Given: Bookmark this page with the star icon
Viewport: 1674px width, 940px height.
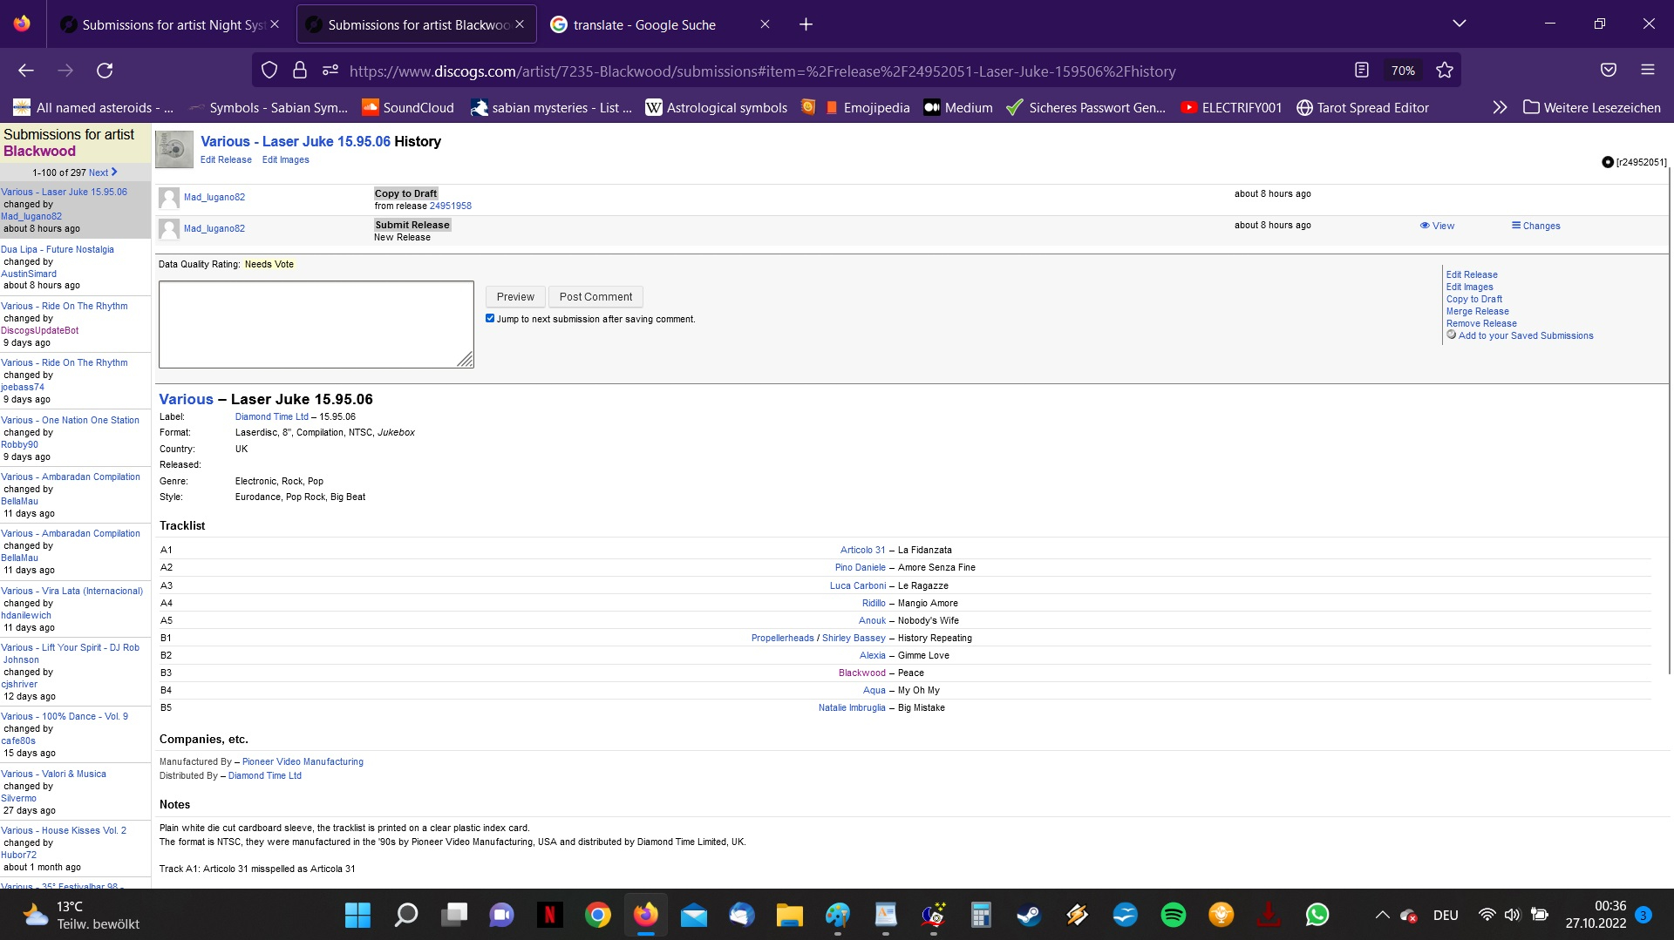Looking at the screenshot, I should 1445,71.
